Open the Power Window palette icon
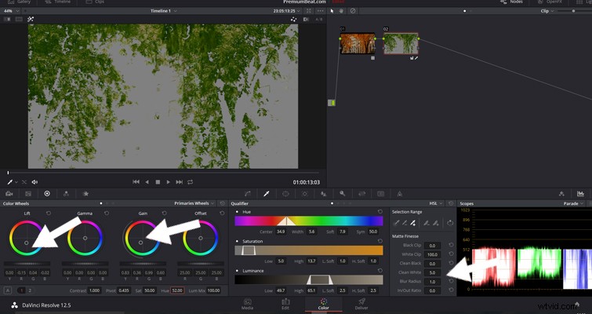Image resolution: width=592 pixels, height=314 pixels. [285, 193]
